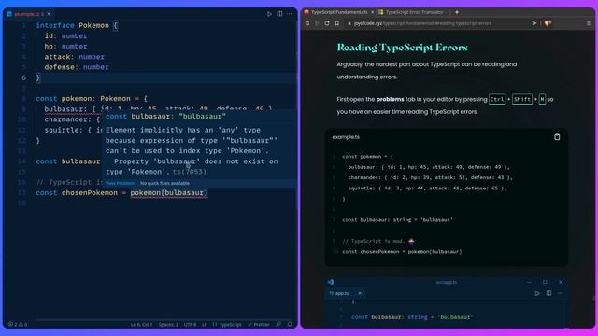Click the ellipsis in the embedded editor
Image resolution: width=598 pixels, height=336 pixels.
click(560, 293)
